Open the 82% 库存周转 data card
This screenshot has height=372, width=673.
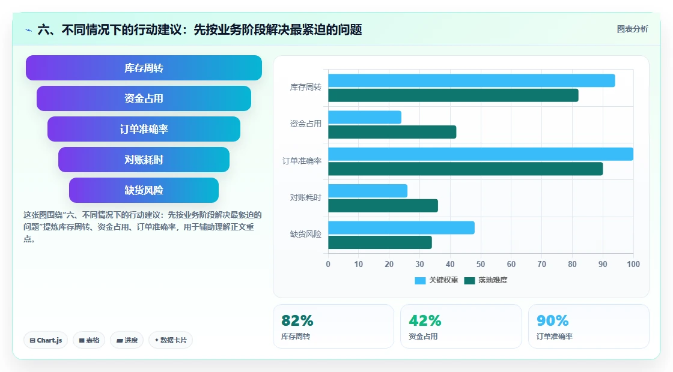click(x=333, y=326)
